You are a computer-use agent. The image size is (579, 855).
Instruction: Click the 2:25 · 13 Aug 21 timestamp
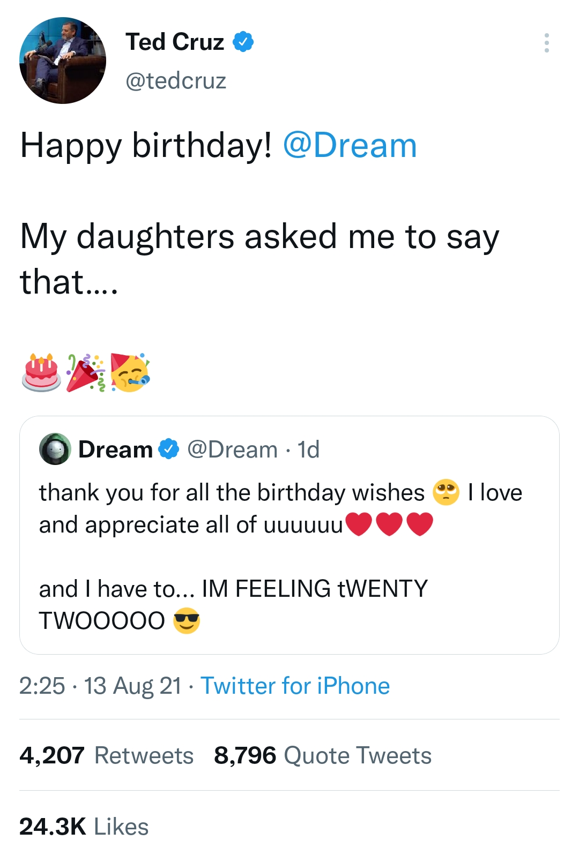(100, 686)
